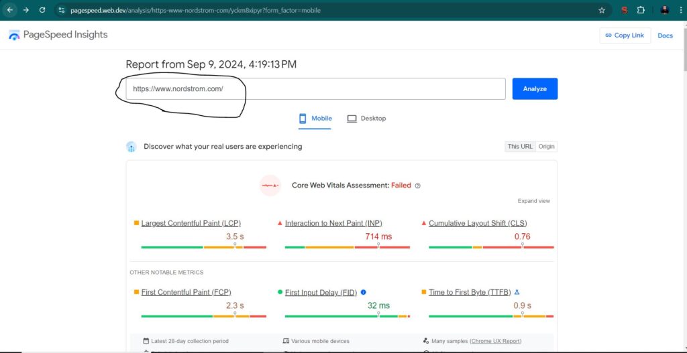687x353 pixels.
Task: Click the flask icon next to TTFB
Action: (517, 292)
